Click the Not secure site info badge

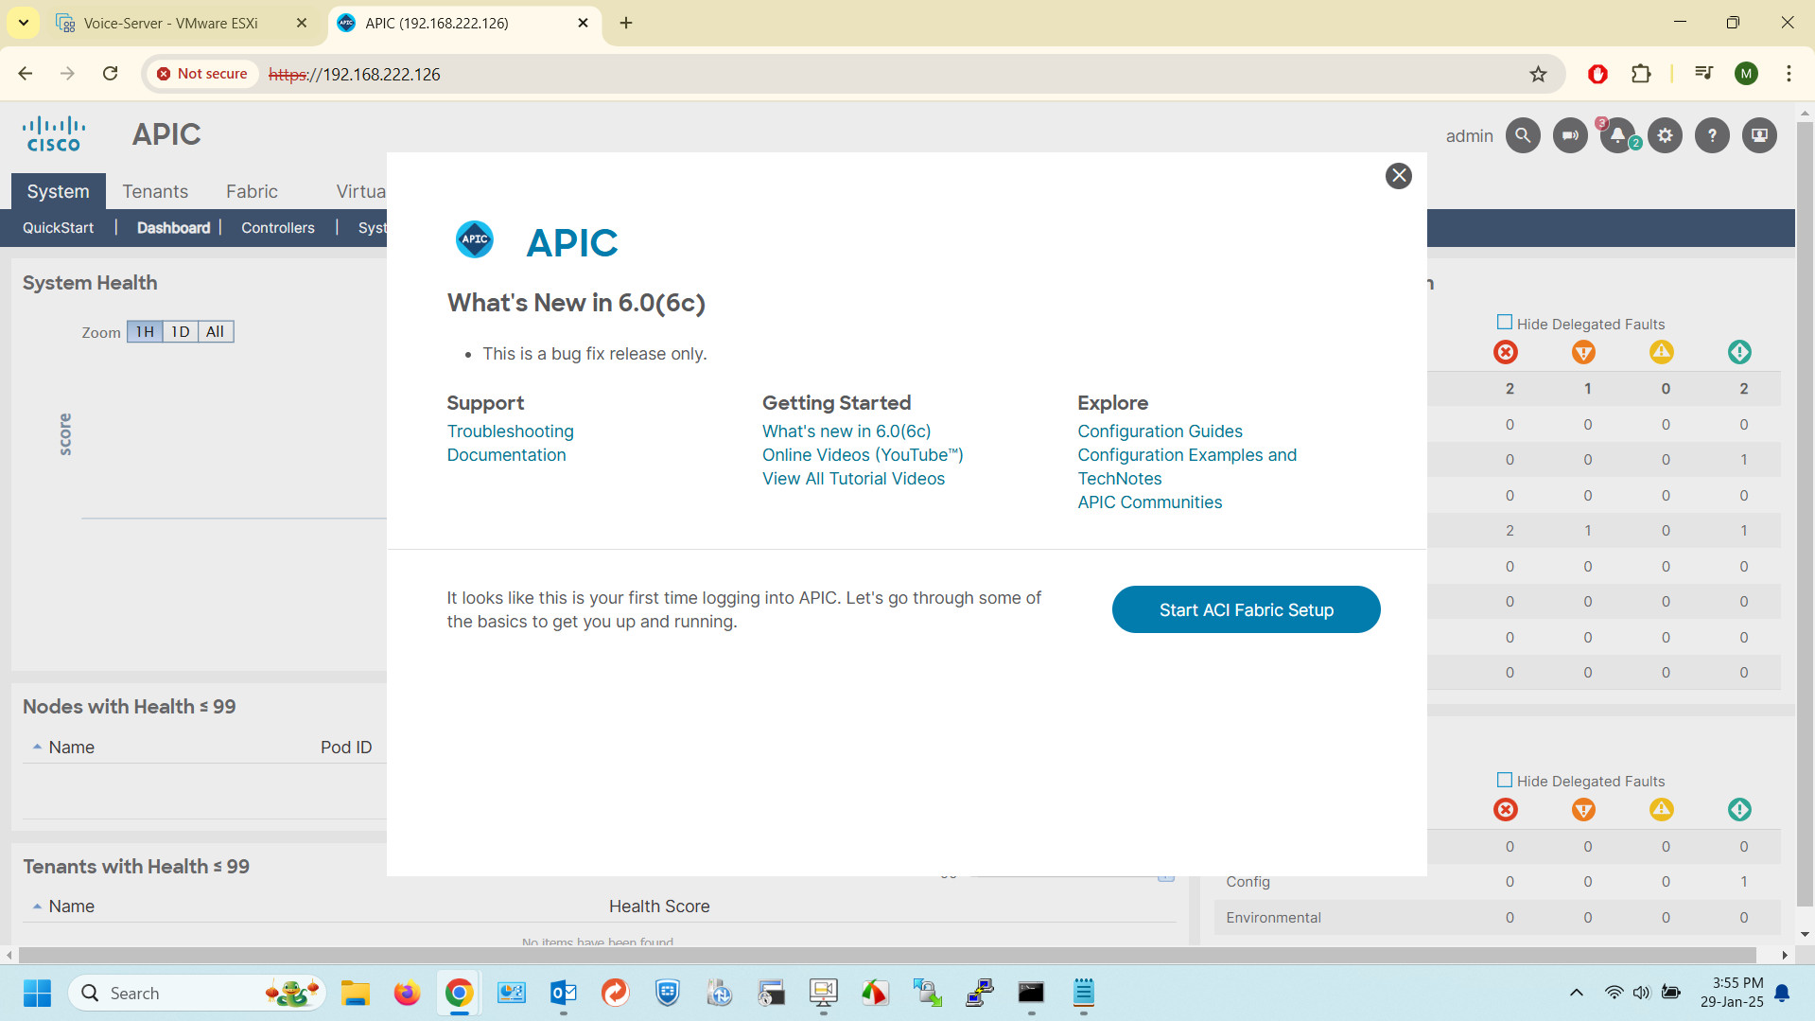[x=201, y=74]
